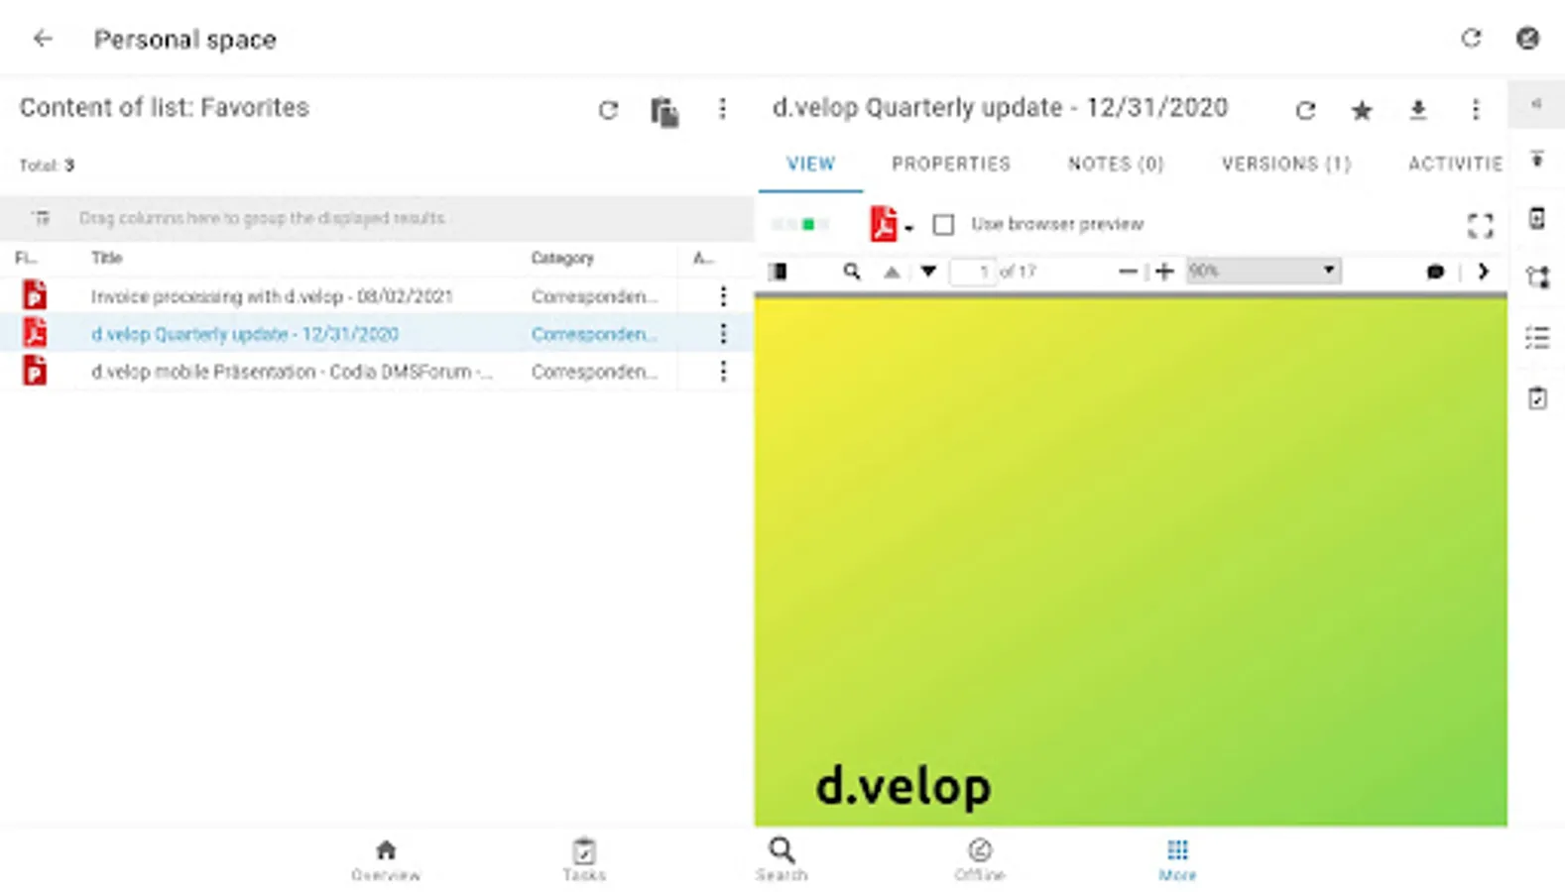Switch to the Versions (1) tab
The image size is (1565, 892).
1286,164
